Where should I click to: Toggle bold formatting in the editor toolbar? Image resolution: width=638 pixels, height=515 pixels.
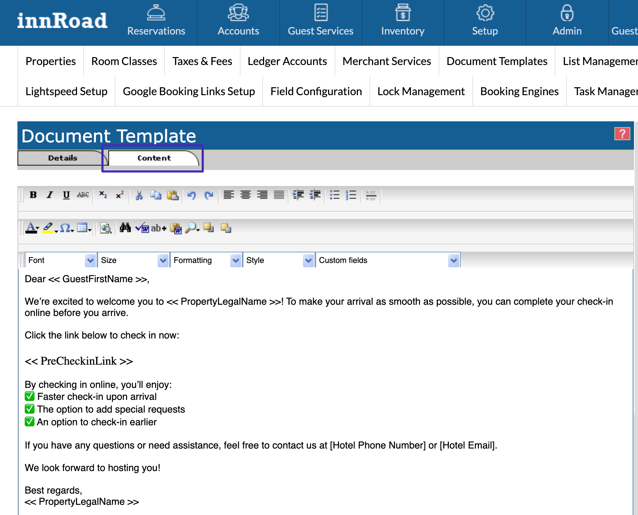33,195
